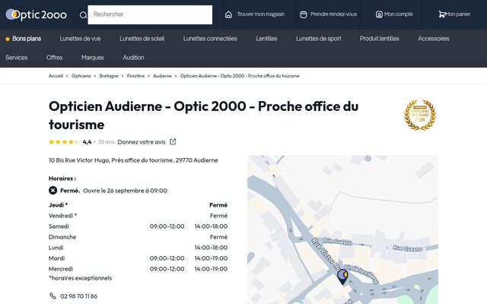Open the Bons plans menu
This screenshot has width=487, height=304.
tap(27, 39)
